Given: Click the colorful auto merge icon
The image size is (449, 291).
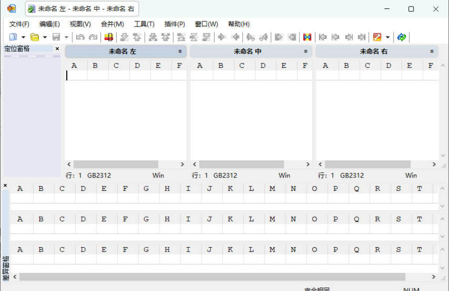Looking at the screenshot, I should tap(307, 37).
